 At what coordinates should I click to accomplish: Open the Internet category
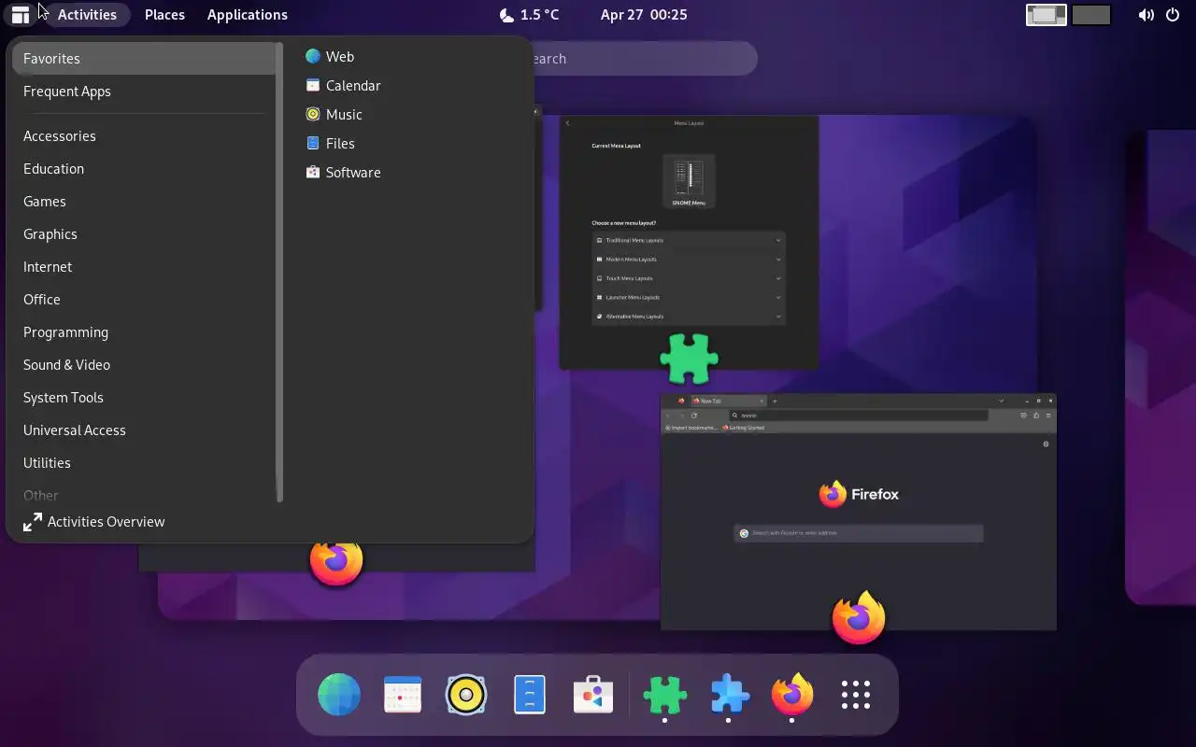144,266
